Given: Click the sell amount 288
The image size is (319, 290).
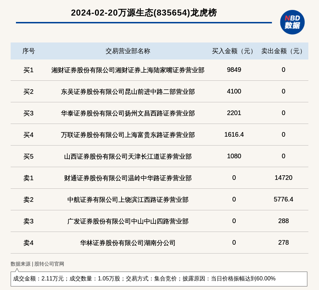Looking at the screenshot, I should tap(284, 221).
